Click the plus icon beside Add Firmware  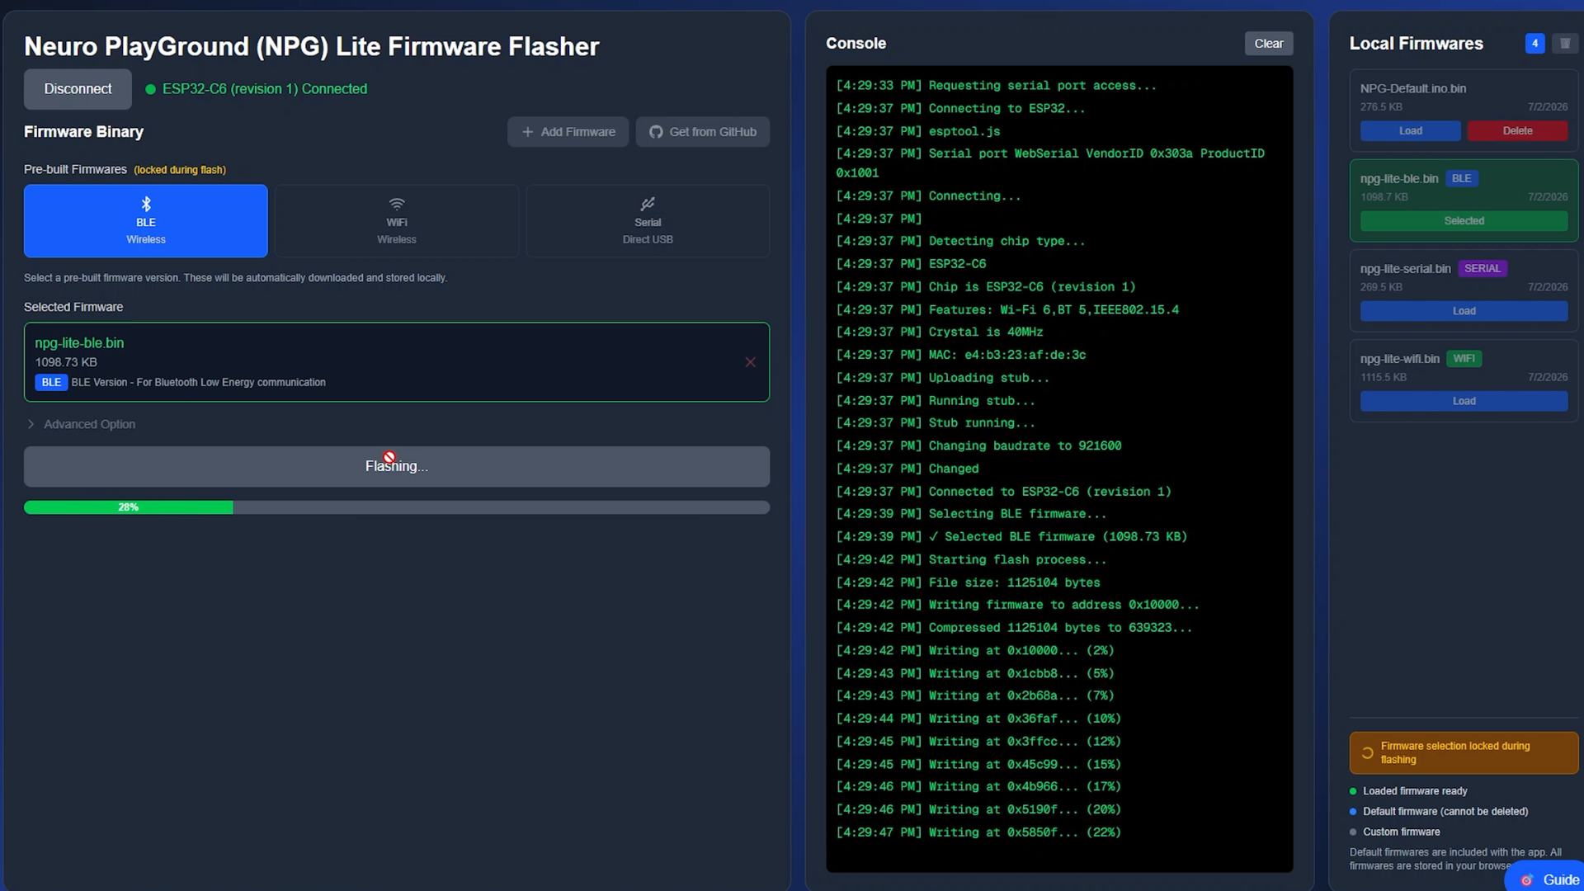pyautogui.click(x=528, y=132)
